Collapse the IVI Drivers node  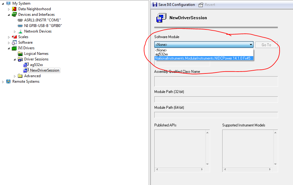9,48
